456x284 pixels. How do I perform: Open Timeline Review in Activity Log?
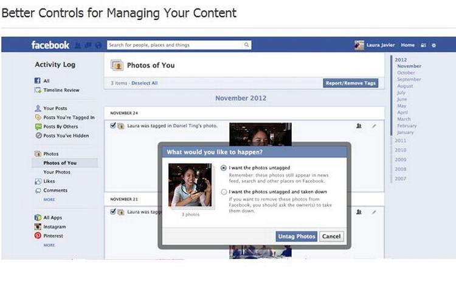click(61, 90)
